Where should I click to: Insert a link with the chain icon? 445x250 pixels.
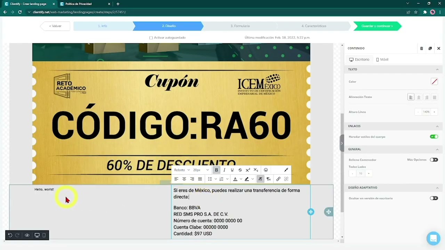pos(278,179)
